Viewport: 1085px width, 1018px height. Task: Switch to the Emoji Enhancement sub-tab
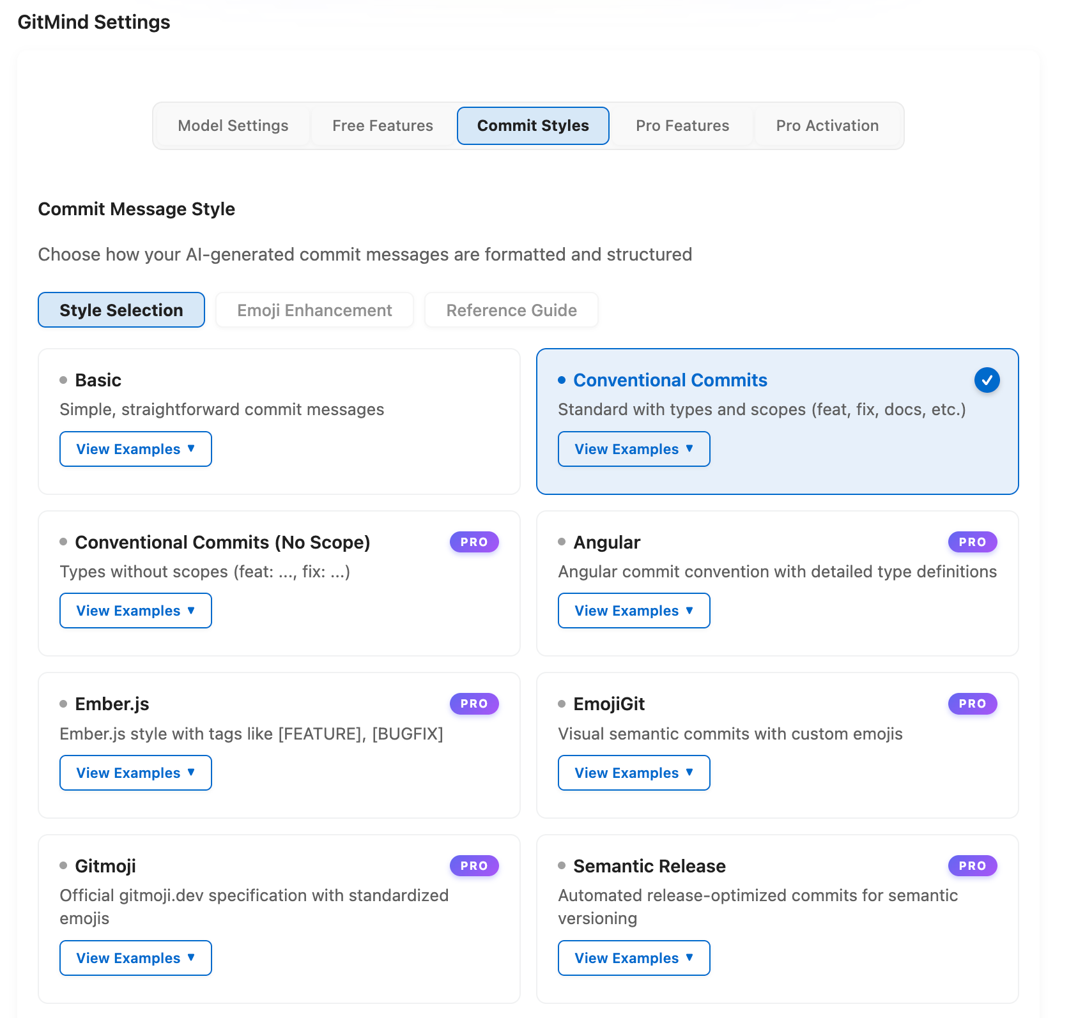pyautogui.click(x=314, y=310)
